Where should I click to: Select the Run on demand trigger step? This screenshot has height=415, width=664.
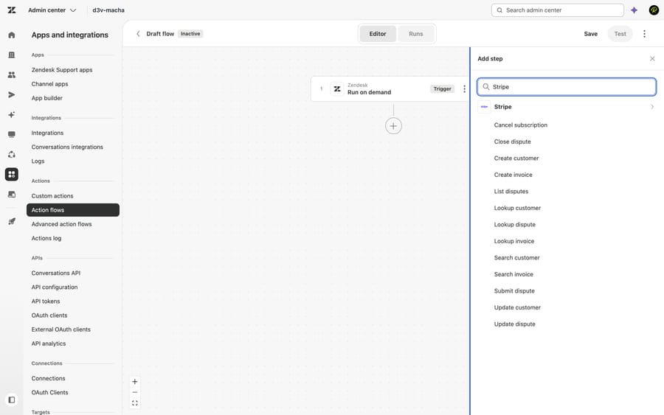tap(390, 89)
